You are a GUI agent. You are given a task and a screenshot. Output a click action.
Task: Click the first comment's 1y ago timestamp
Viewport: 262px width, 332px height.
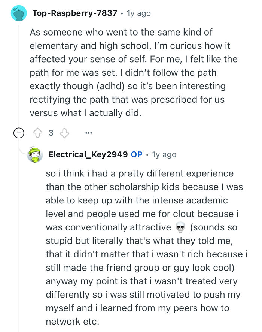coord(139,13)
